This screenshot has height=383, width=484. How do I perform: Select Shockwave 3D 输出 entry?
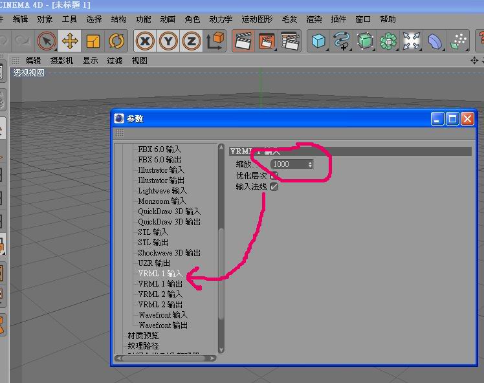pos(169,253)
